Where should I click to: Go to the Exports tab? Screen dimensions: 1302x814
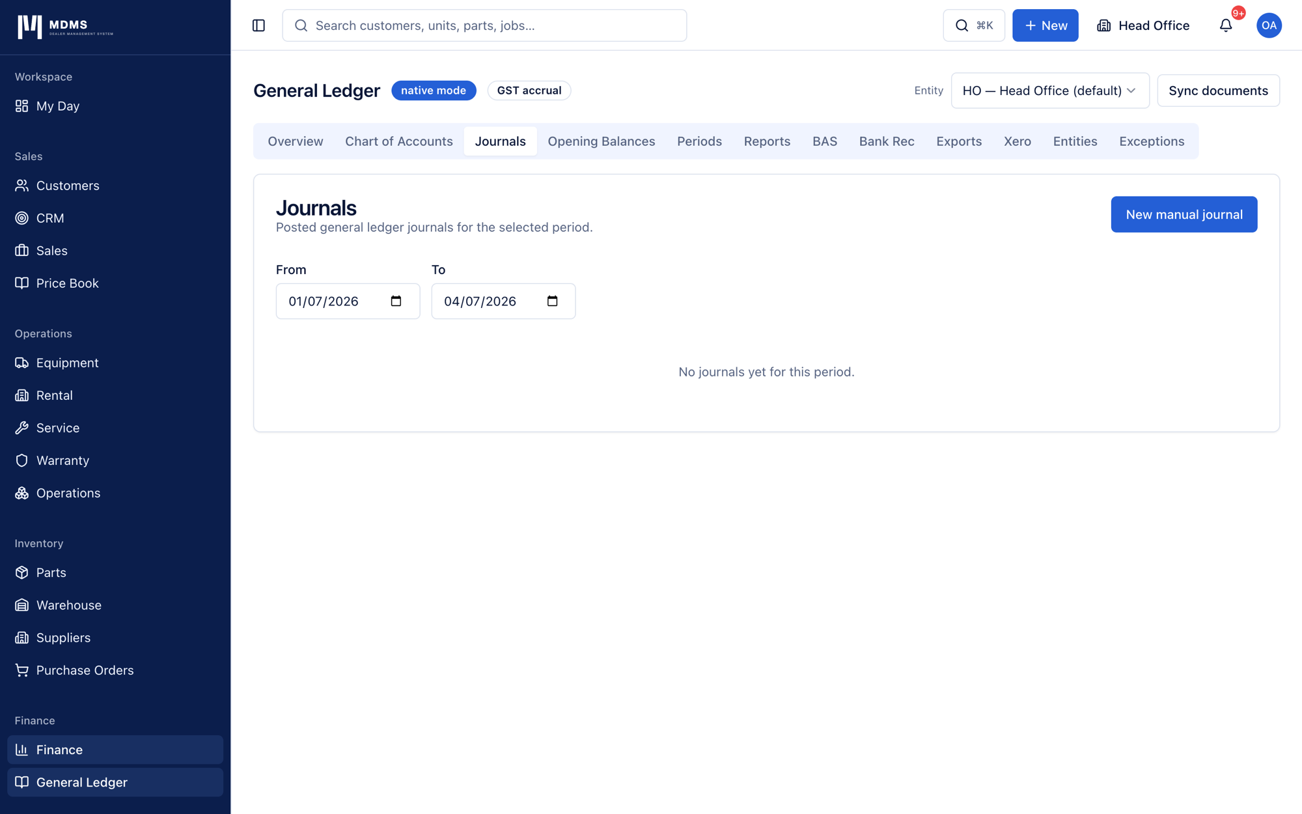click(958, 141)
